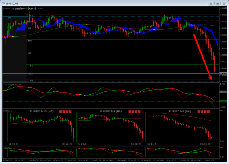Click the MS1 pivot level label
This screenshot has width=229, height=164.
click(x=30, y=53)
